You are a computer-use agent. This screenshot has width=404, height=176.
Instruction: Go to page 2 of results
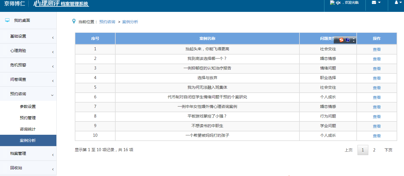click(x=374, y=150)
